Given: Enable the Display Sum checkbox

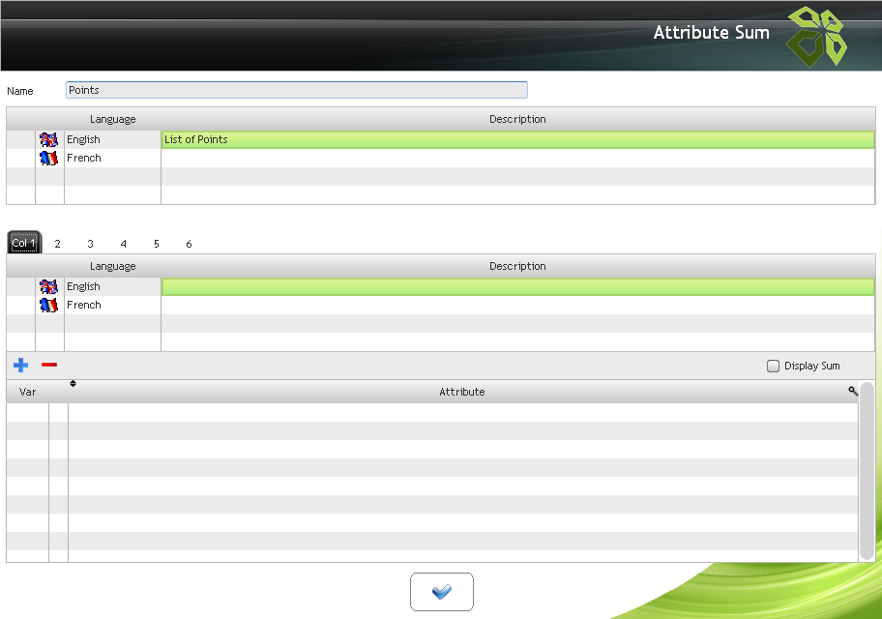Looking at the screenshot, I should 773,366.
